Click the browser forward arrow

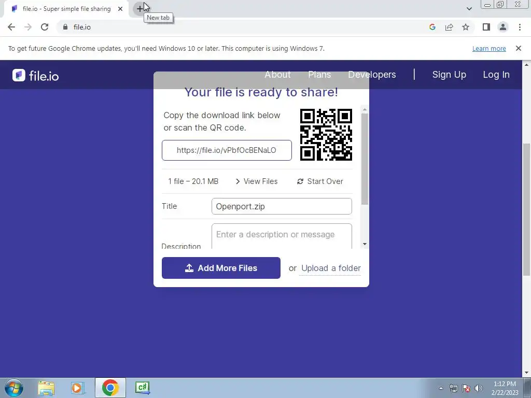click(28, 27)
